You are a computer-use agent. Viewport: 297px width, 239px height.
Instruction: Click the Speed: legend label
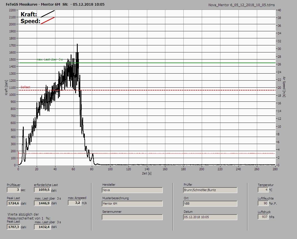pyautogui.click(x=30, y=21)
